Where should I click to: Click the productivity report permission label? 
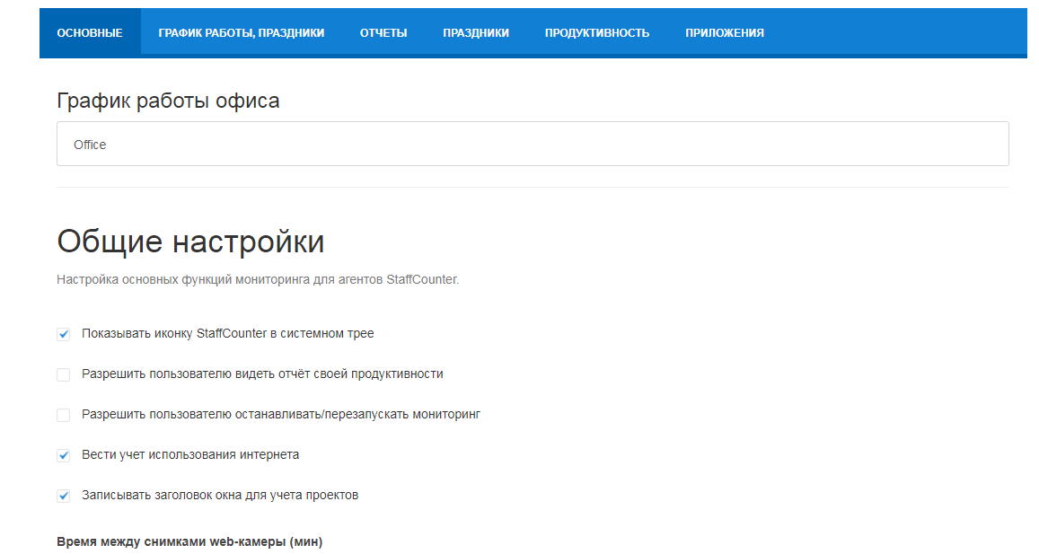coord(262,374)
